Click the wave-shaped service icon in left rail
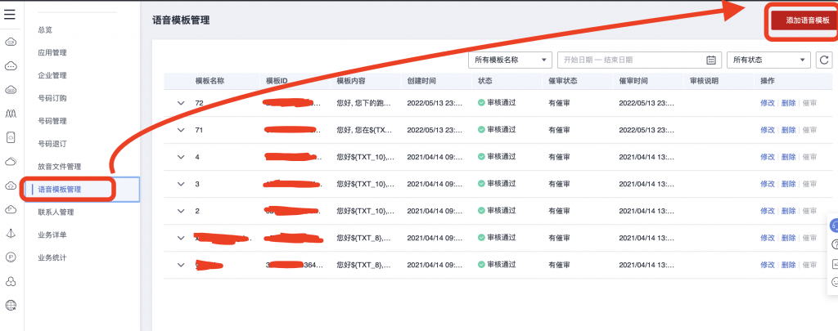Viewport: 838px width, 331px height. (x=10, y=114)
